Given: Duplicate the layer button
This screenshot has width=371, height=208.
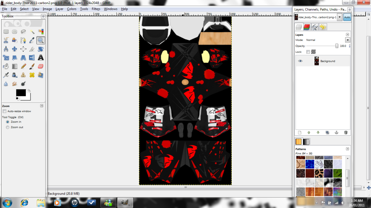Looking at the screenshot, I should 327,133.
